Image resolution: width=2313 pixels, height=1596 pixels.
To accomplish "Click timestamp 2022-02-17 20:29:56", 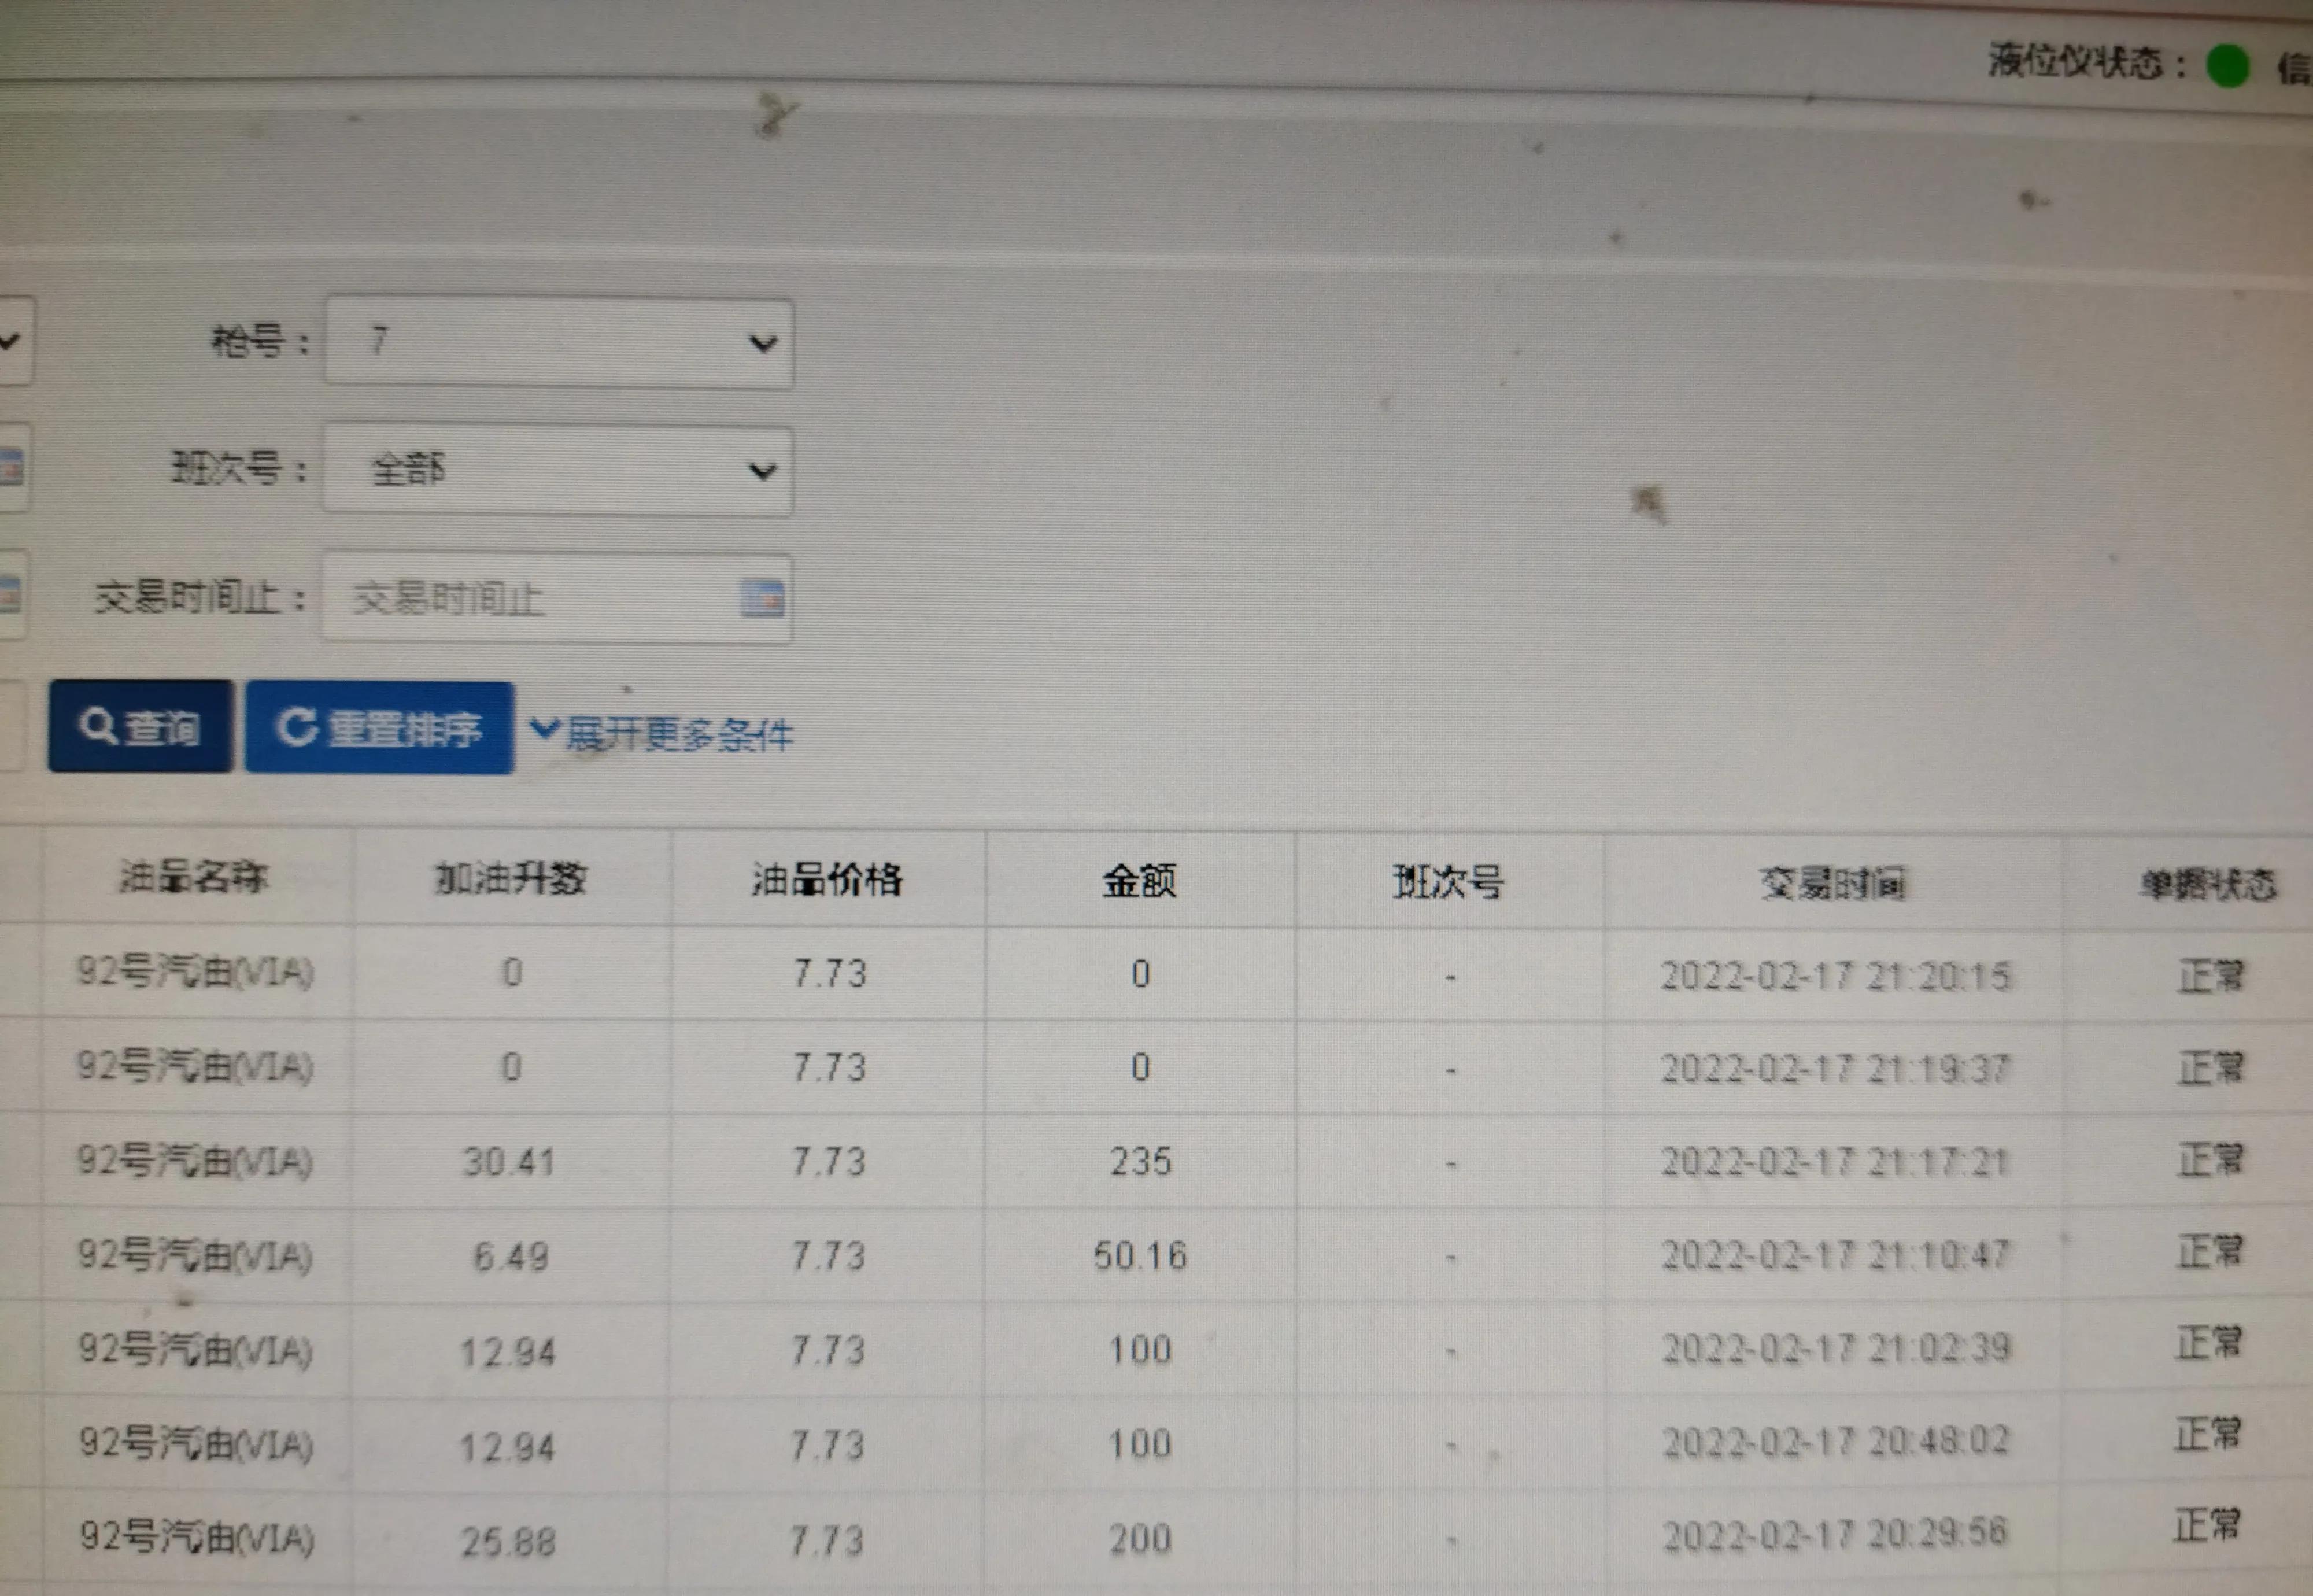I will [1835, 1533].
